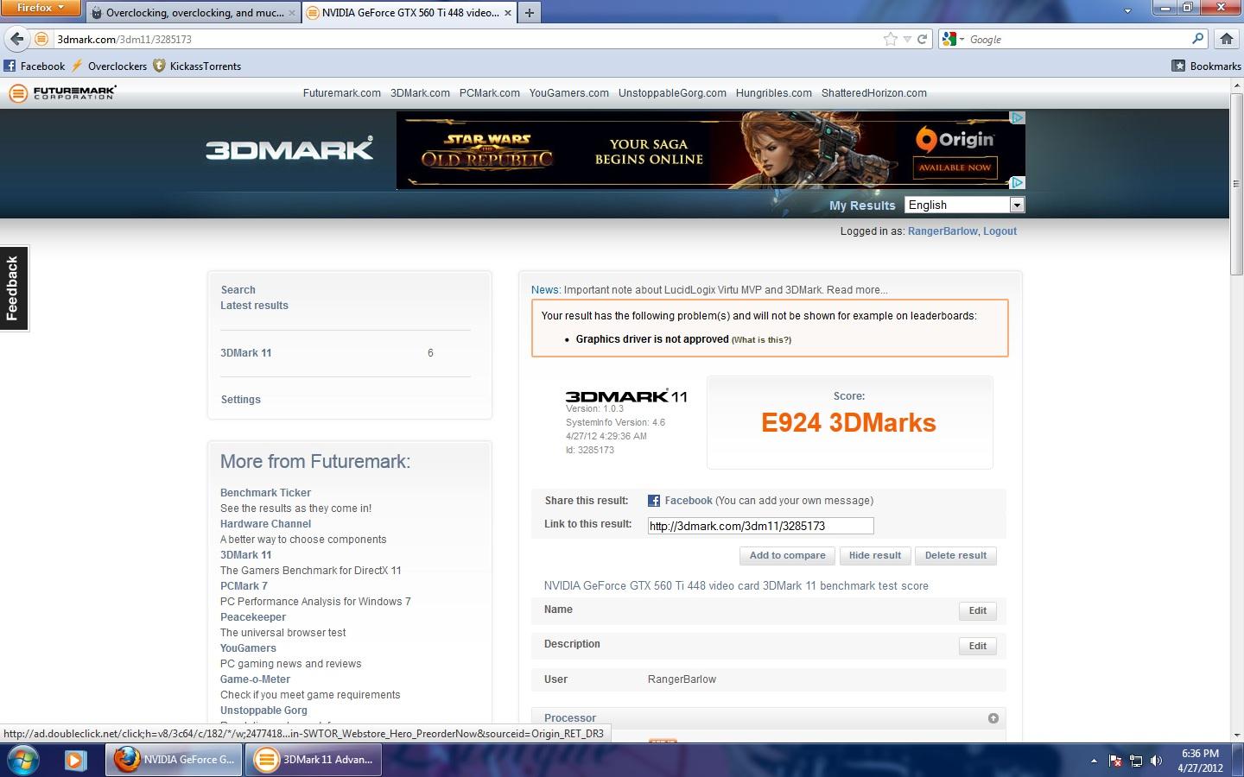Open Windows Media Player taskbar icon
This screenshot has height=777, width=1244.
pyautogui.click(x=76, y=761)
